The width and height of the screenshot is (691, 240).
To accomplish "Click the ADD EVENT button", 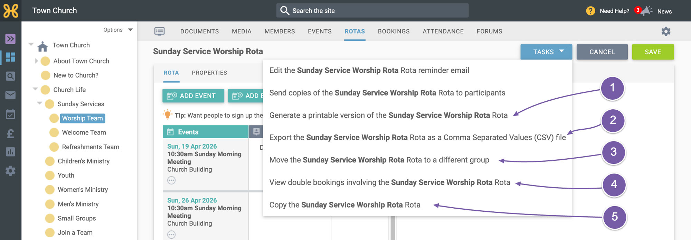I will tap(193, 96).
